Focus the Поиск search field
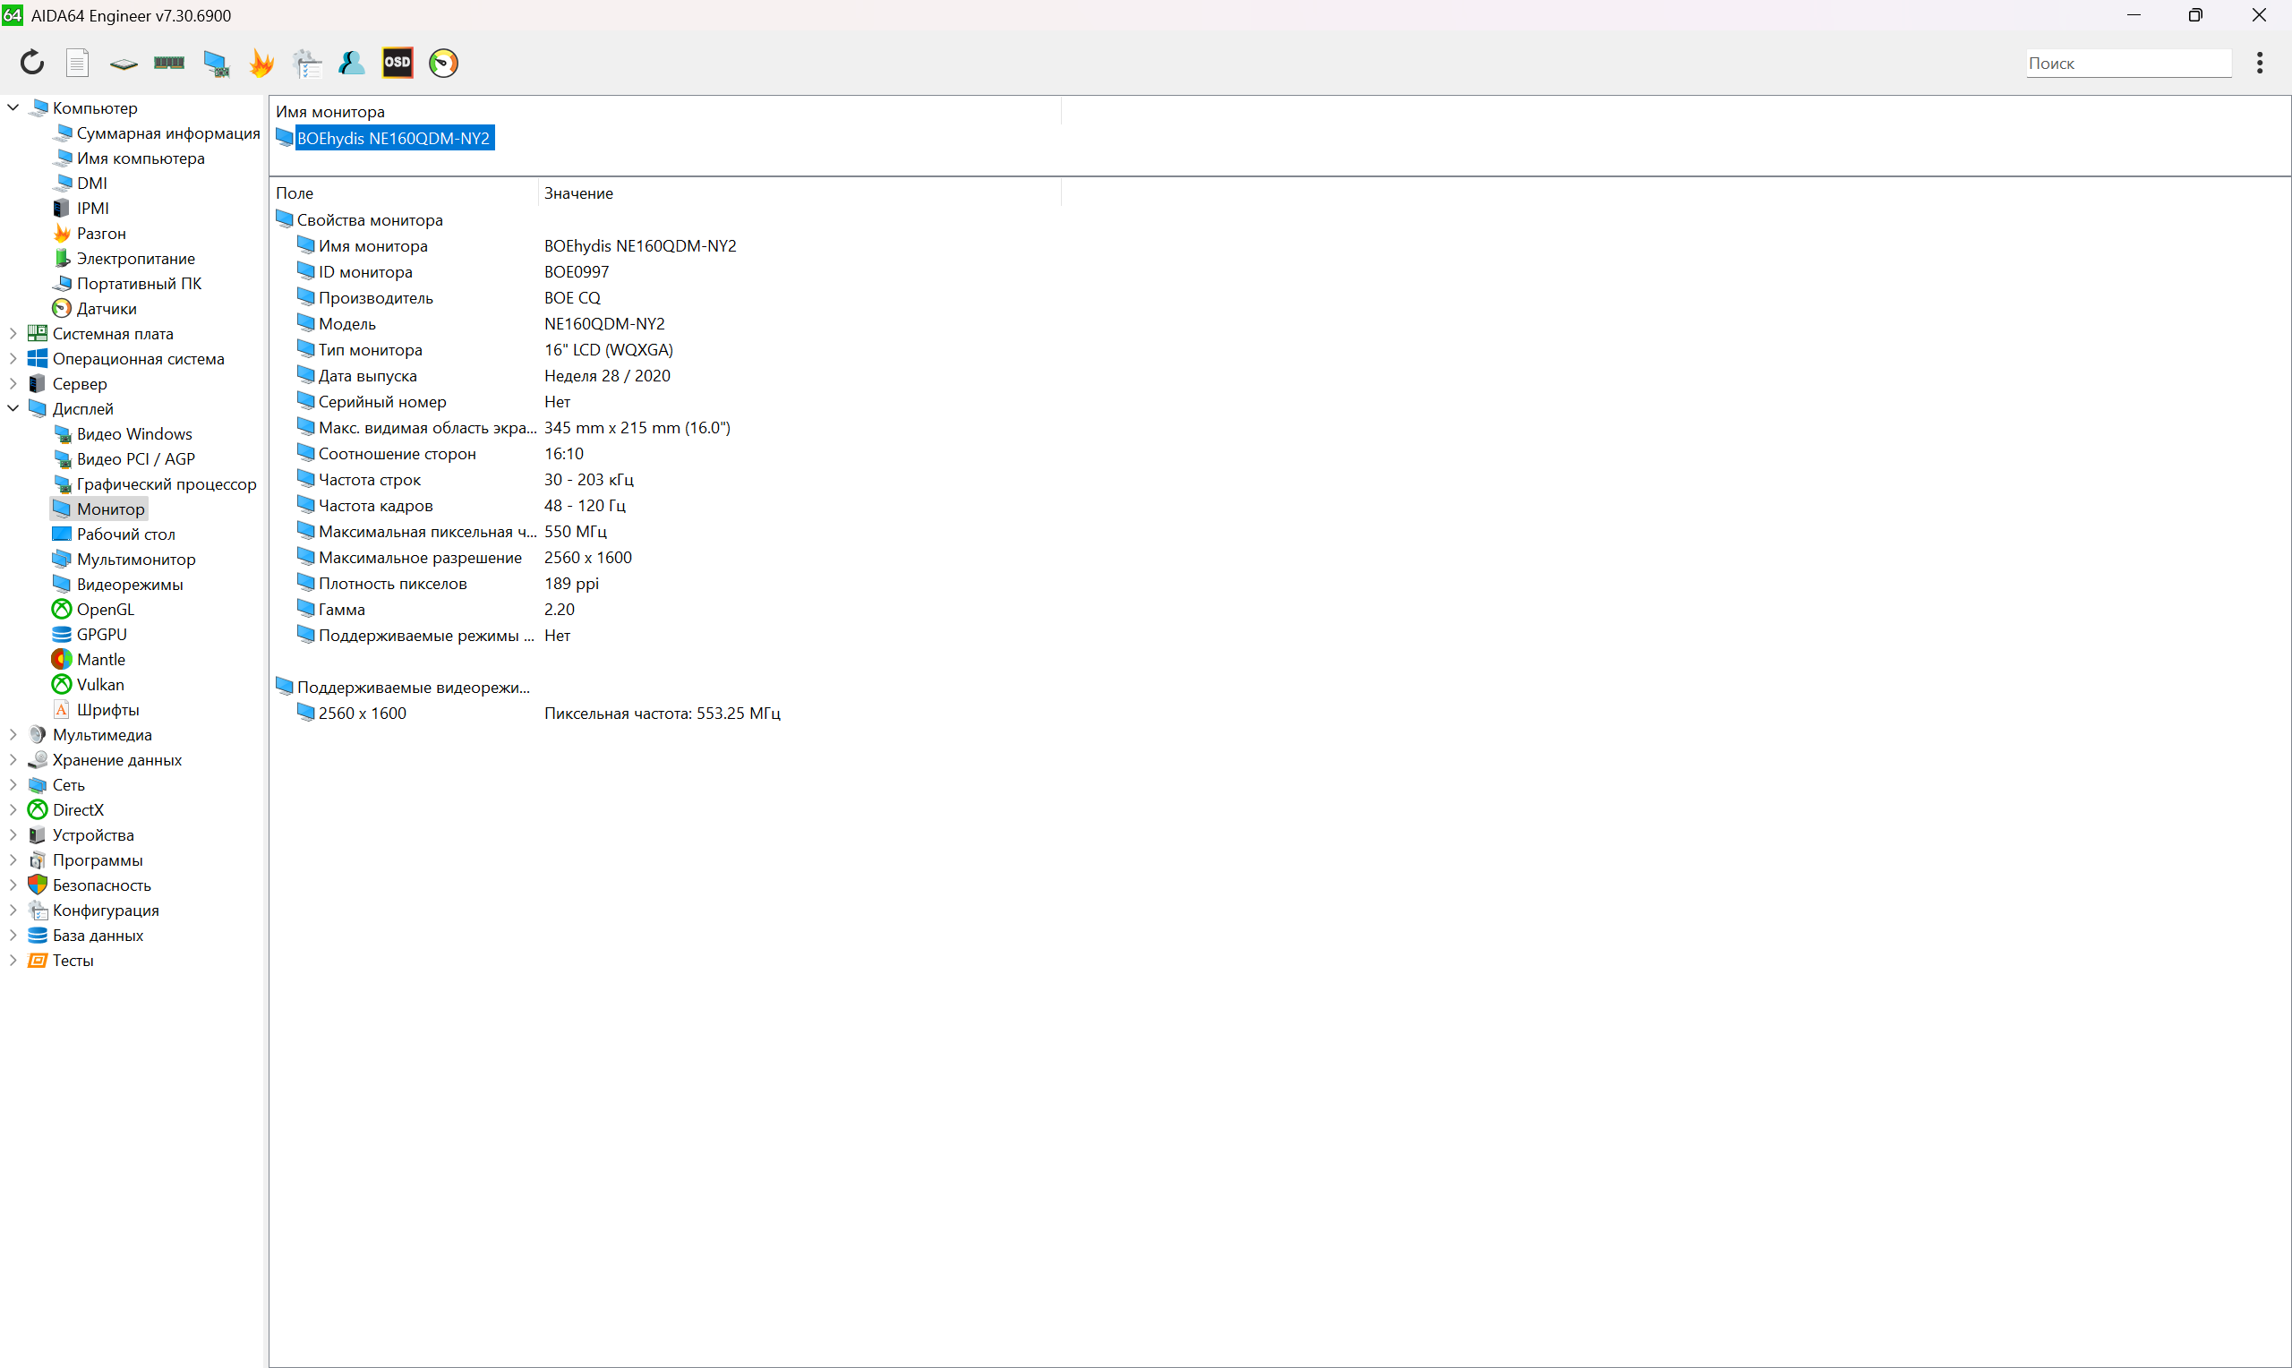2292x1368 pixels. coord(2128,63)
